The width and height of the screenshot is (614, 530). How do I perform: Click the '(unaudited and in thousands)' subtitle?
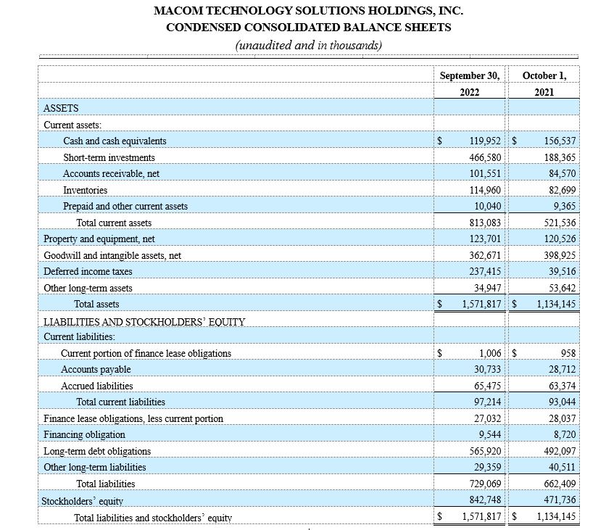308,45
